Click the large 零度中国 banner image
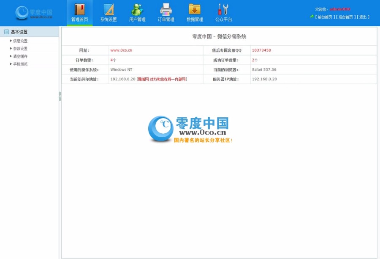The image size is (380, 259). tap(190, 129)
